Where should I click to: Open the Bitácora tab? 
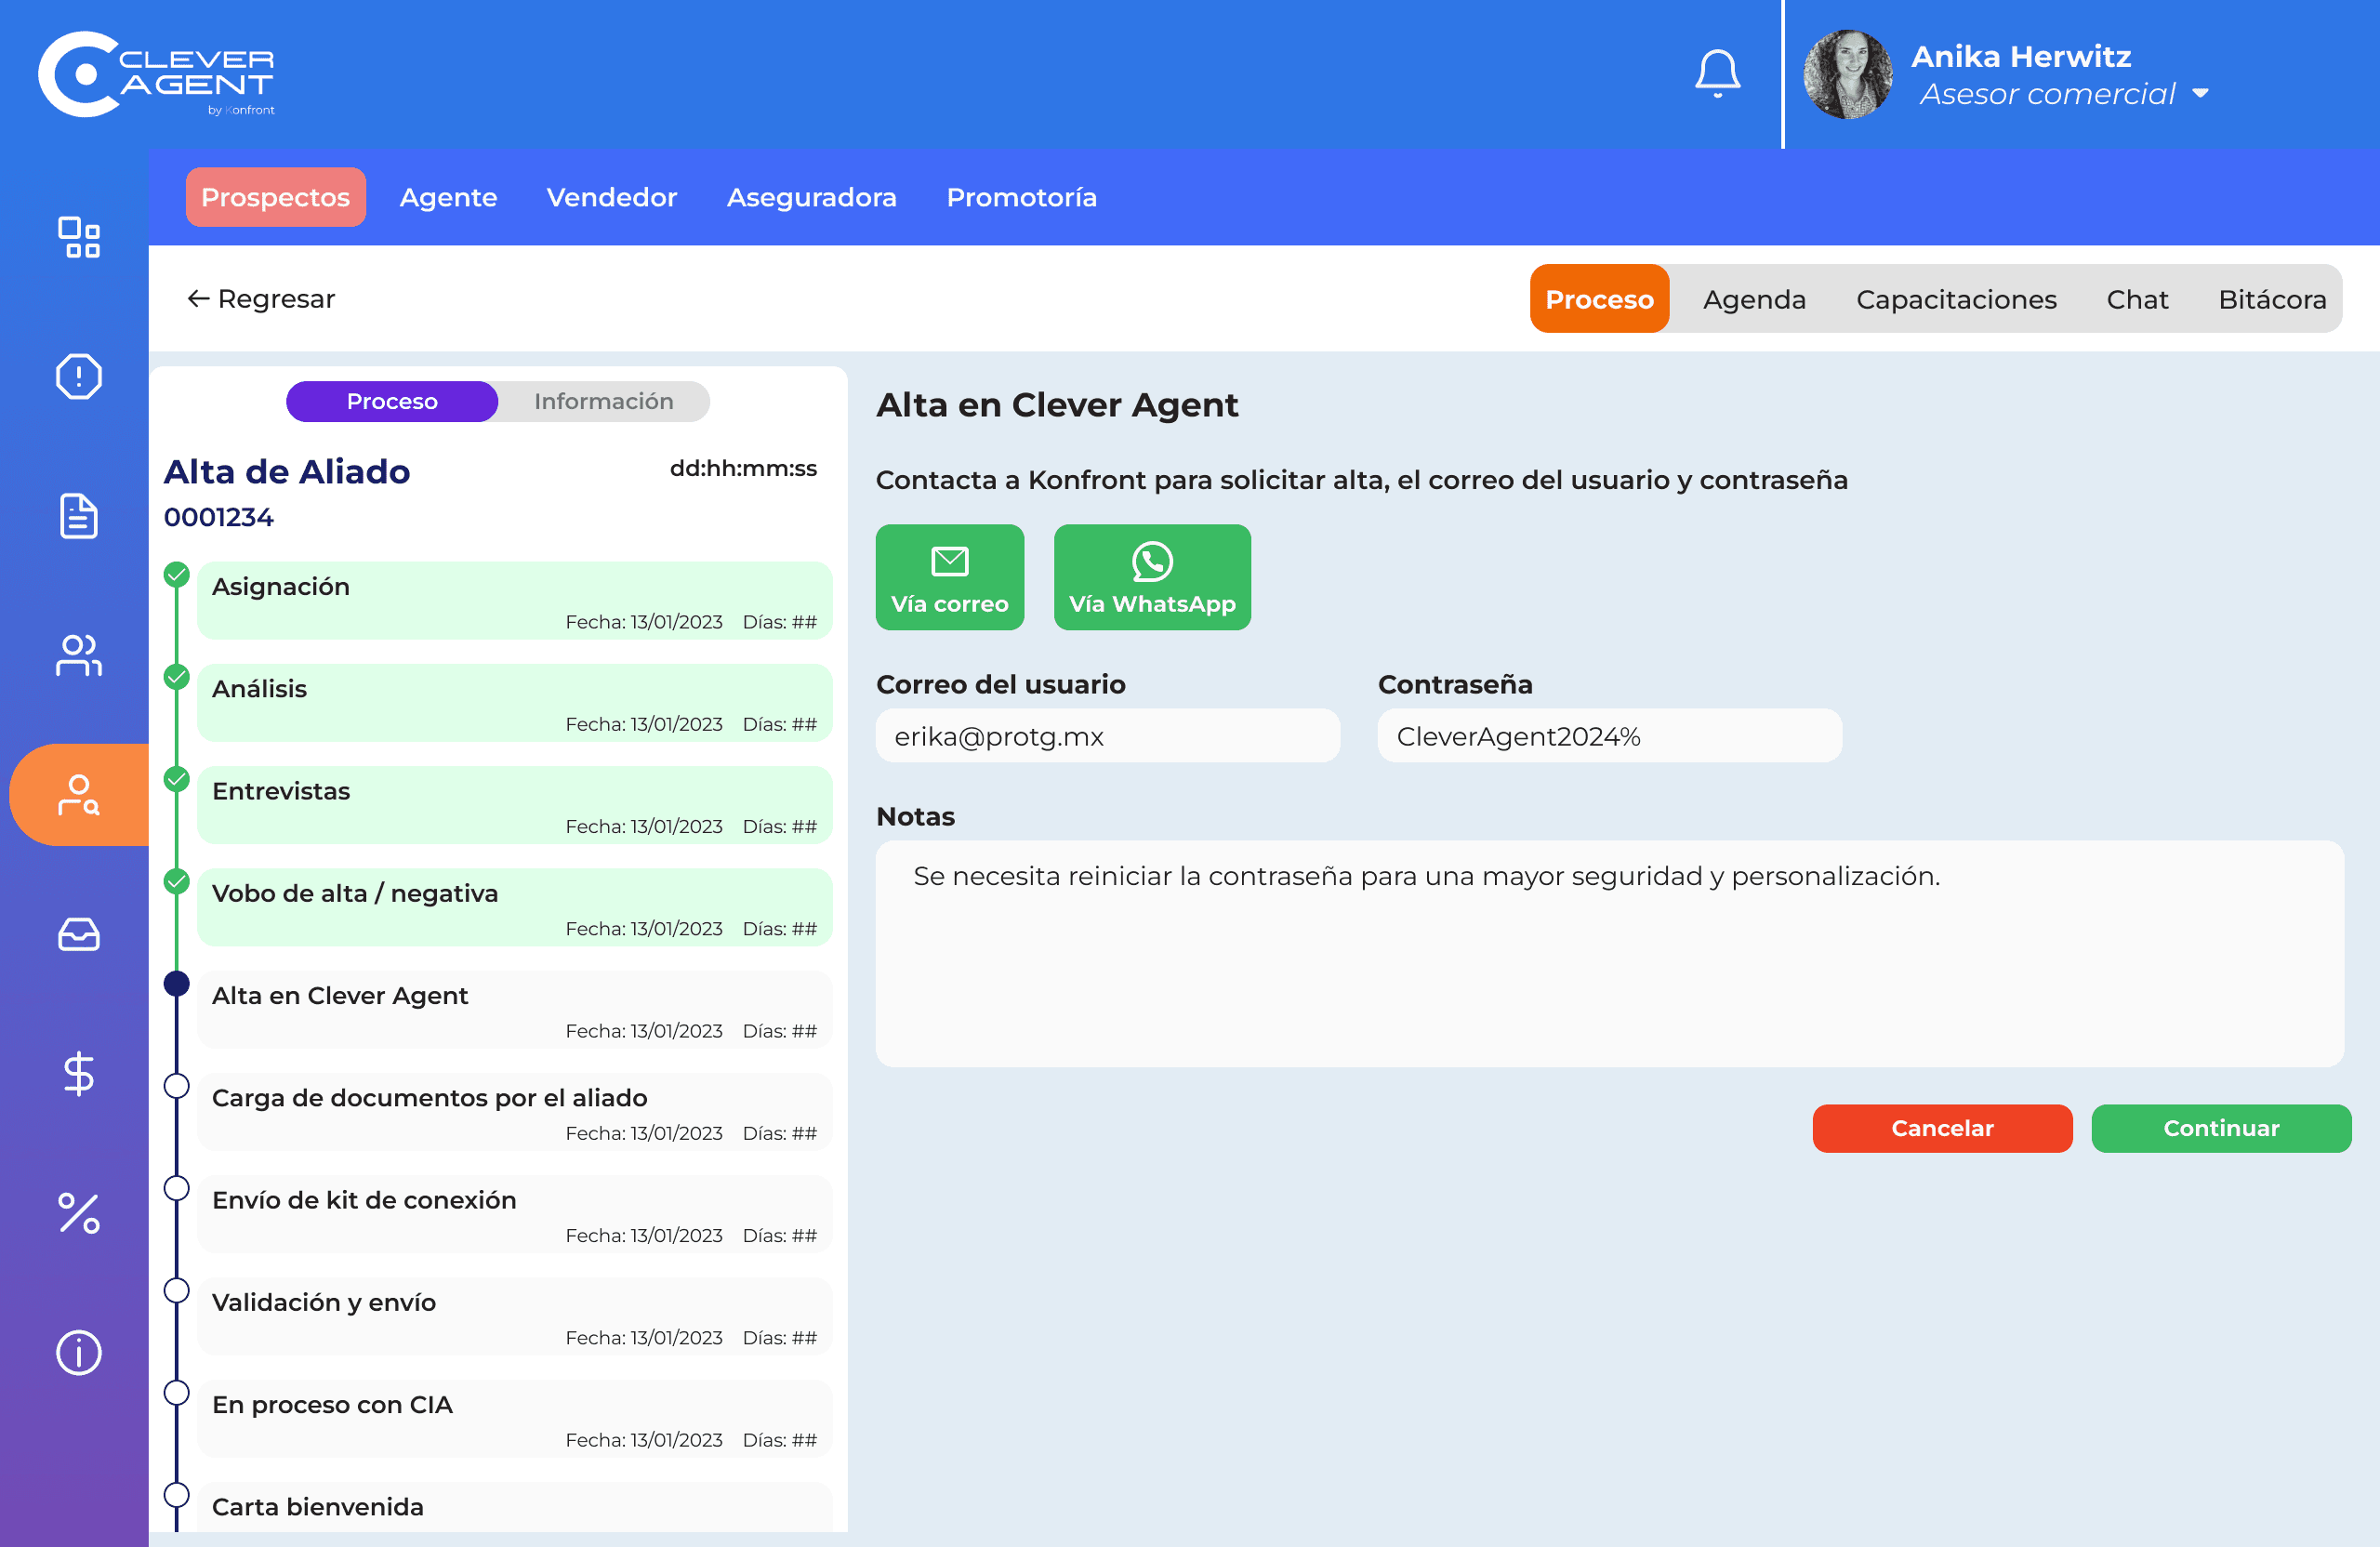point(2272,299)
